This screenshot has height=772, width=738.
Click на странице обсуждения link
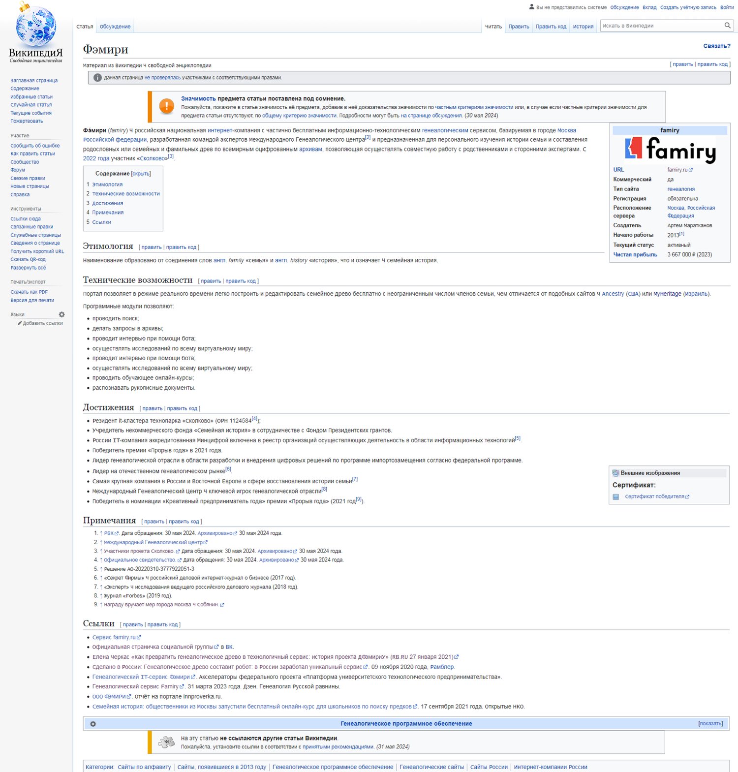tap(431, 116)
